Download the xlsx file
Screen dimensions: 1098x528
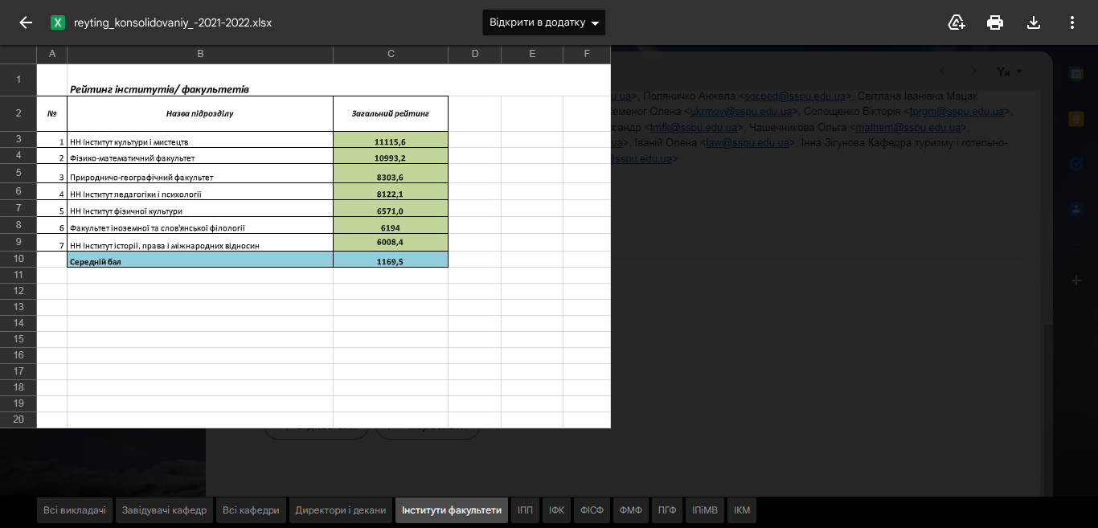1034,23
